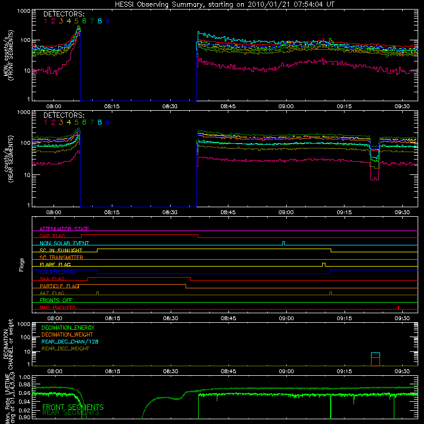Click the GAP_FLAG label
Screen dimensions: 424x424
52,236
